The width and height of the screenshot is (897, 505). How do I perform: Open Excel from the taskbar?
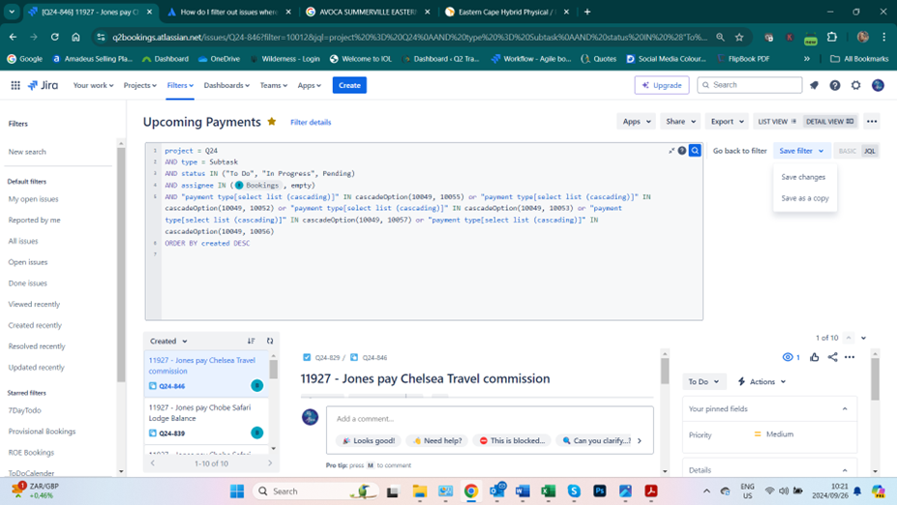548,491
